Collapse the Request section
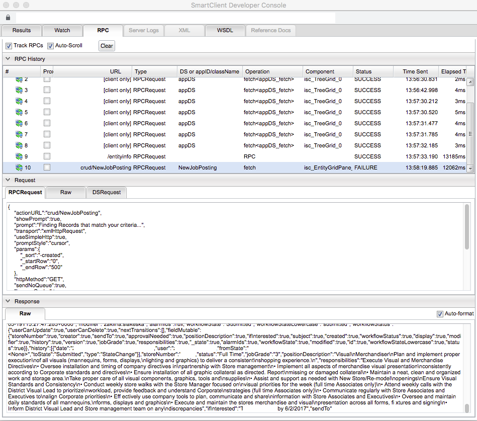The height and width of the screenshot is (421, 477). point(8,180)
